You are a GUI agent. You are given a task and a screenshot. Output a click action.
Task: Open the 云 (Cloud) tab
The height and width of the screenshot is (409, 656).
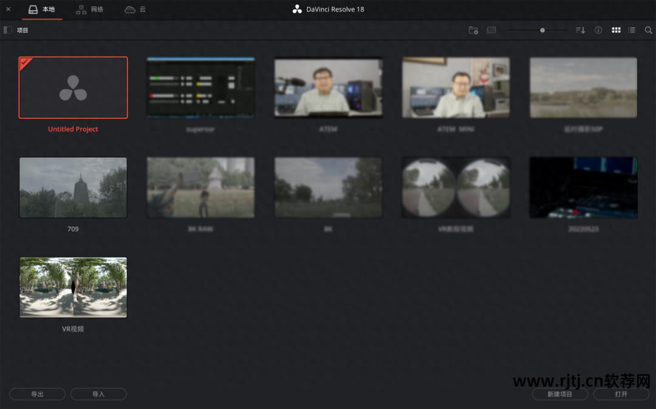pyautogui.click(x=135, y=10)
